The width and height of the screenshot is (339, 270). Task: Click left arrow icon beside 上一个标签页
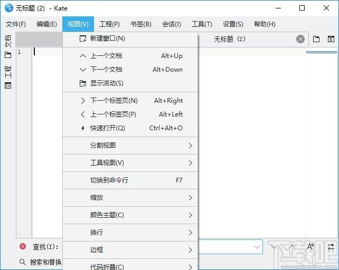[82, 114]
